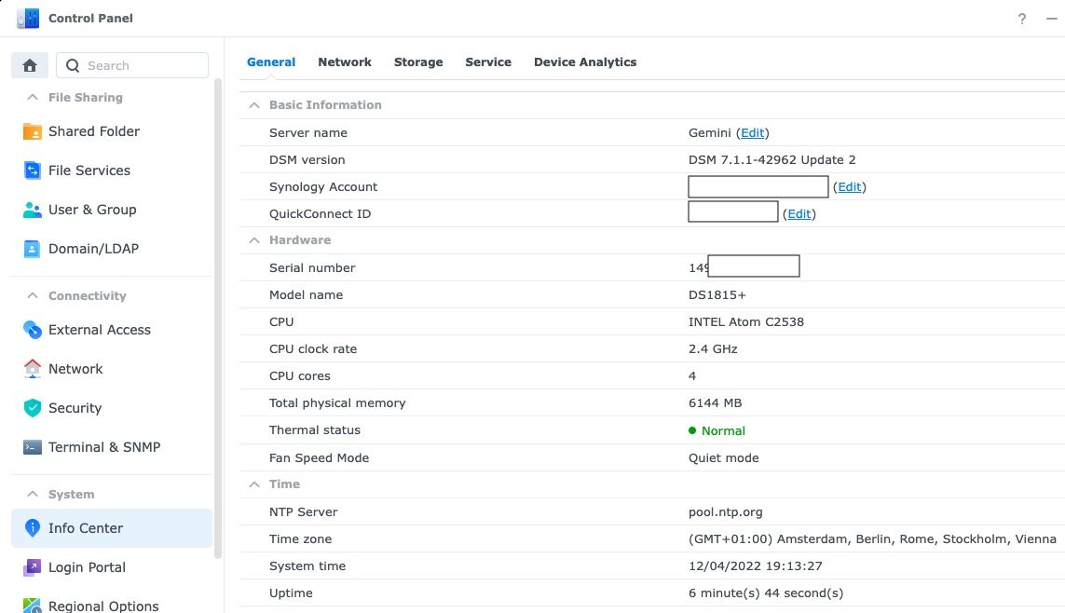Select the Shared Folder label
This screenshot has width=1065, height=613.
[x=94, y=131]
